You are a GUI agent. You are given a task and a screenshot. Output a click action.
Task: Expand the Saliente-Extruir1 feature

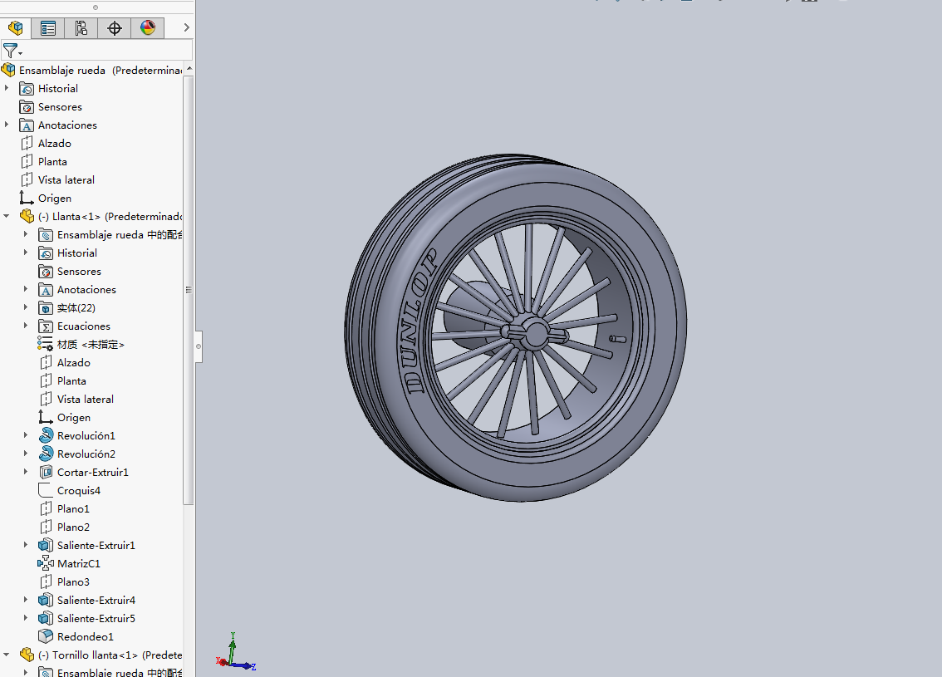coord(26,546)
